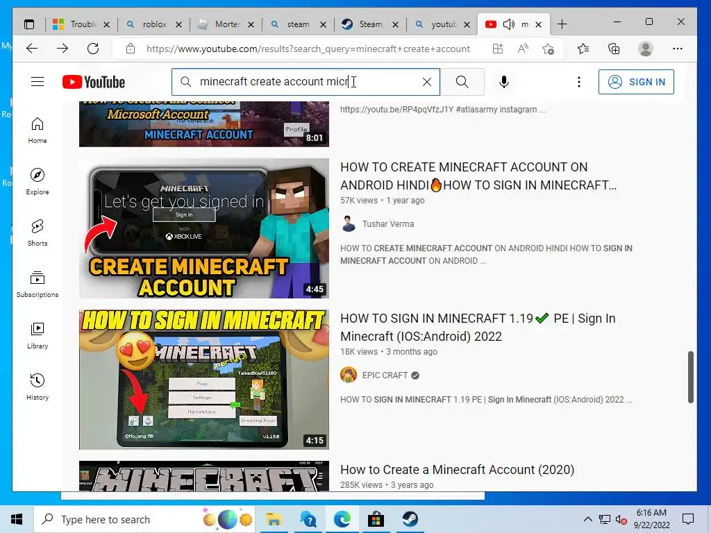Open History in the sidebar
This screenshot has width=711, height=533.
point(37,387)
